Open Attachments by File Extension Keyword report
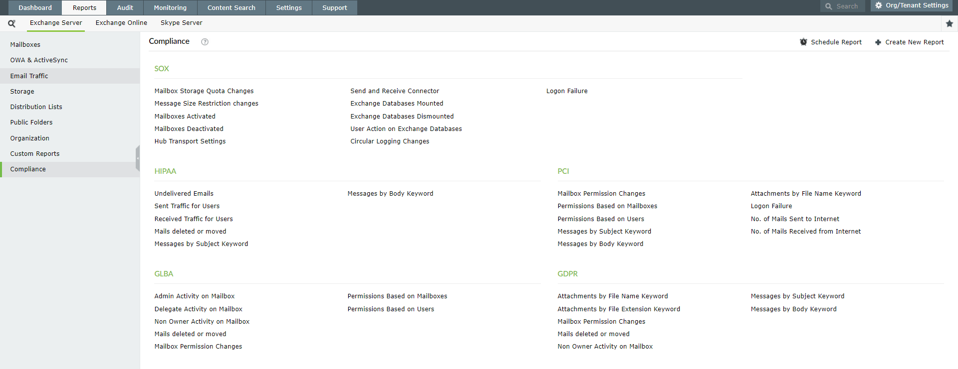Viewport: 958px width, 369px height. pos(619,309)
